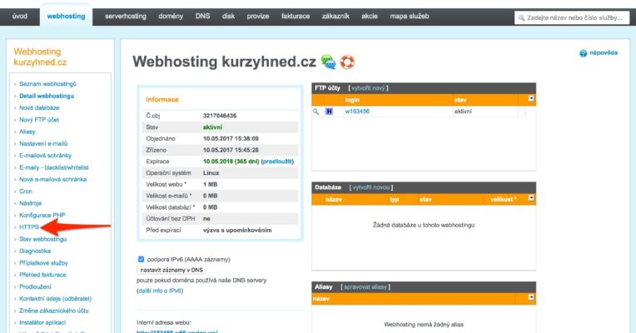Open E-maily - blacklist/whitelist link
This screenshot has width=636, height=333.
[54, 167]
